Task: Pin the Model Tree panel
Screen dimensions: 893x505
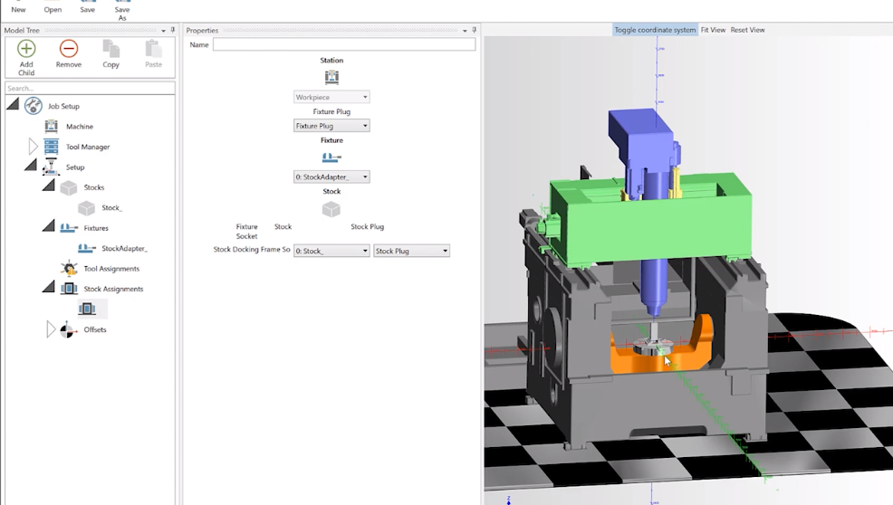Action: pyautogui.click(x=173, y=30)
